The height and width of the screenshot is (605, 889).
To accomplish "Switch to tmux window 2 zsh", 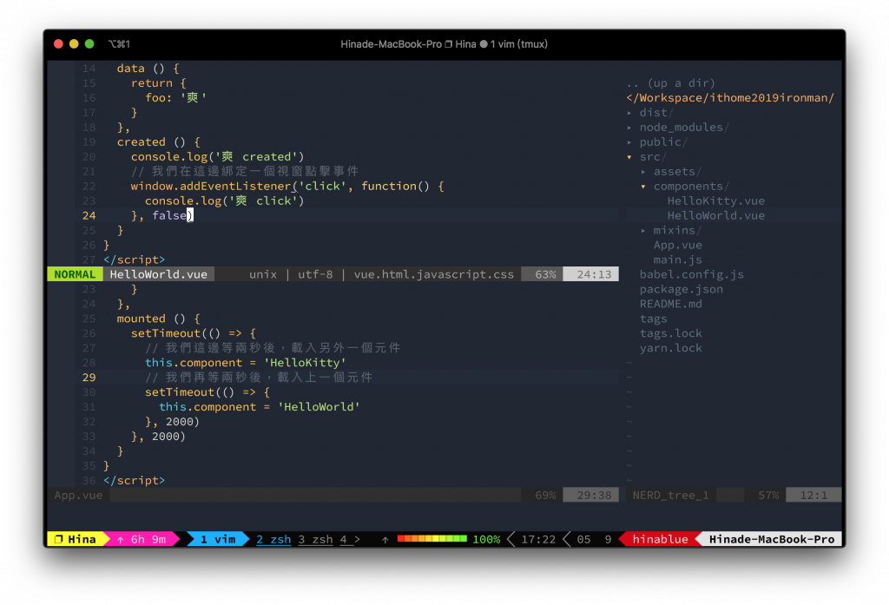I will [x=273, y=539].
